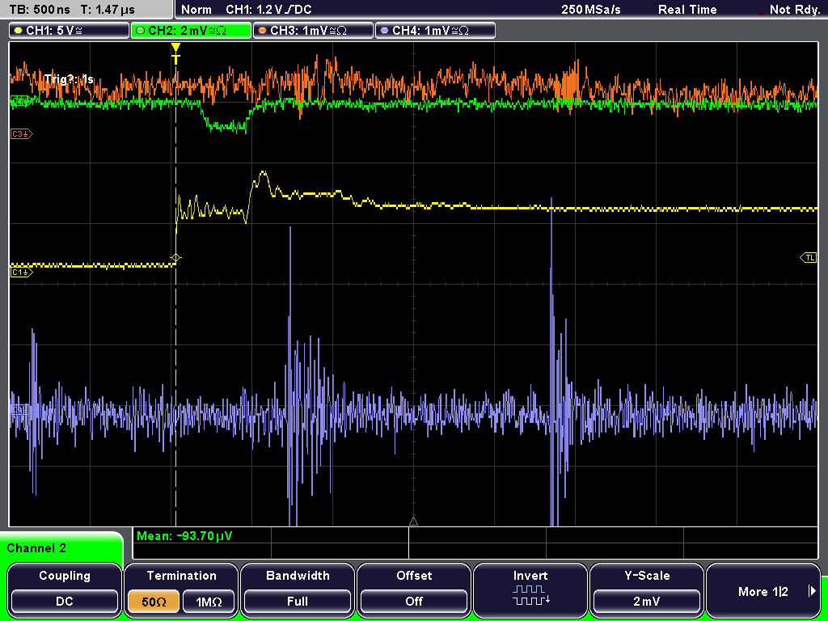Click the Trig?: 1s status text
Screen dimensions: 828x621
click(x=69, y=79)
